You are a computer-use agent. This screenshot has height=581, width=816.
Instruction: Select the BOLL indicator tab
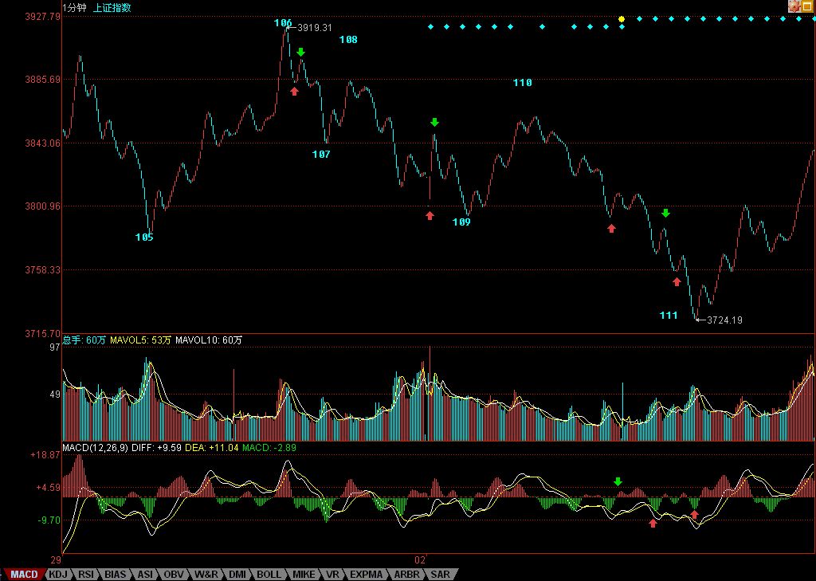269,574
